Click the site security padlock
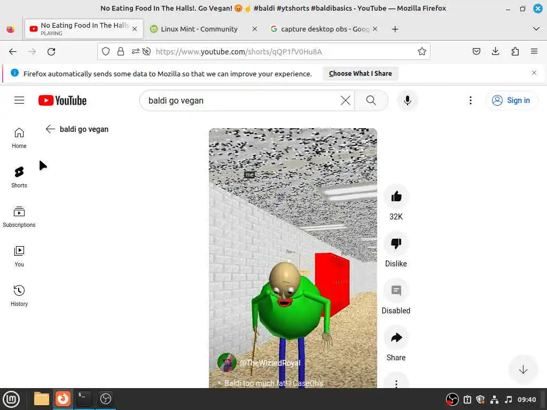Image resolution: width=547 pixels, height=410 pixels. (121, 52)
